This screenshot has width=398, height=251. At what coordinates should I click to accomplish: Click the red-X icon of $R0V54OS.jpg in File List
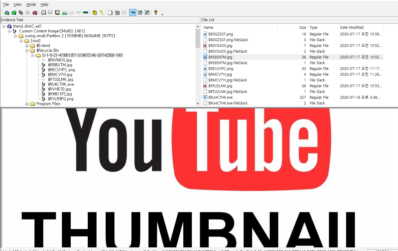tap(205, 46)
